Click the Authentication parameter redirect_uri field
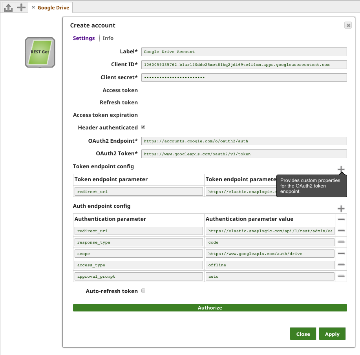This screenshot has height=355, width=360. [139, 231]
